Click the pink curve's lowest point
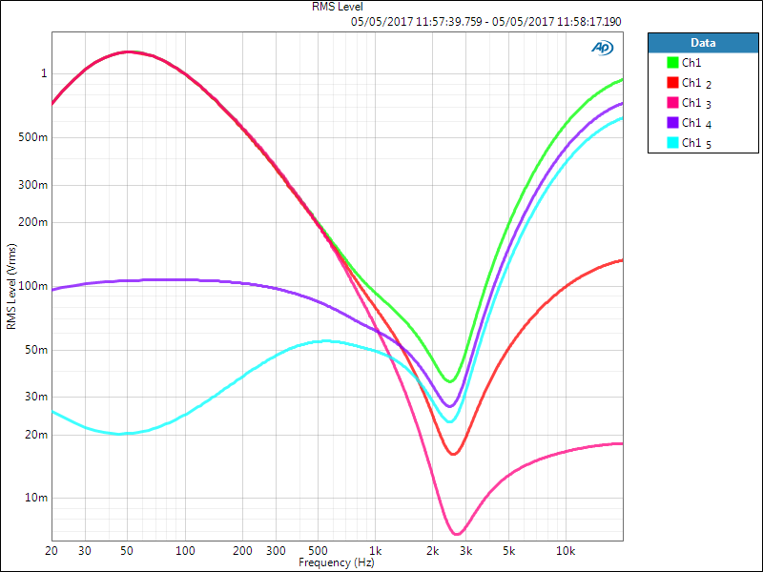This screenshot has height=572, width=763. [x=457, y=534]
